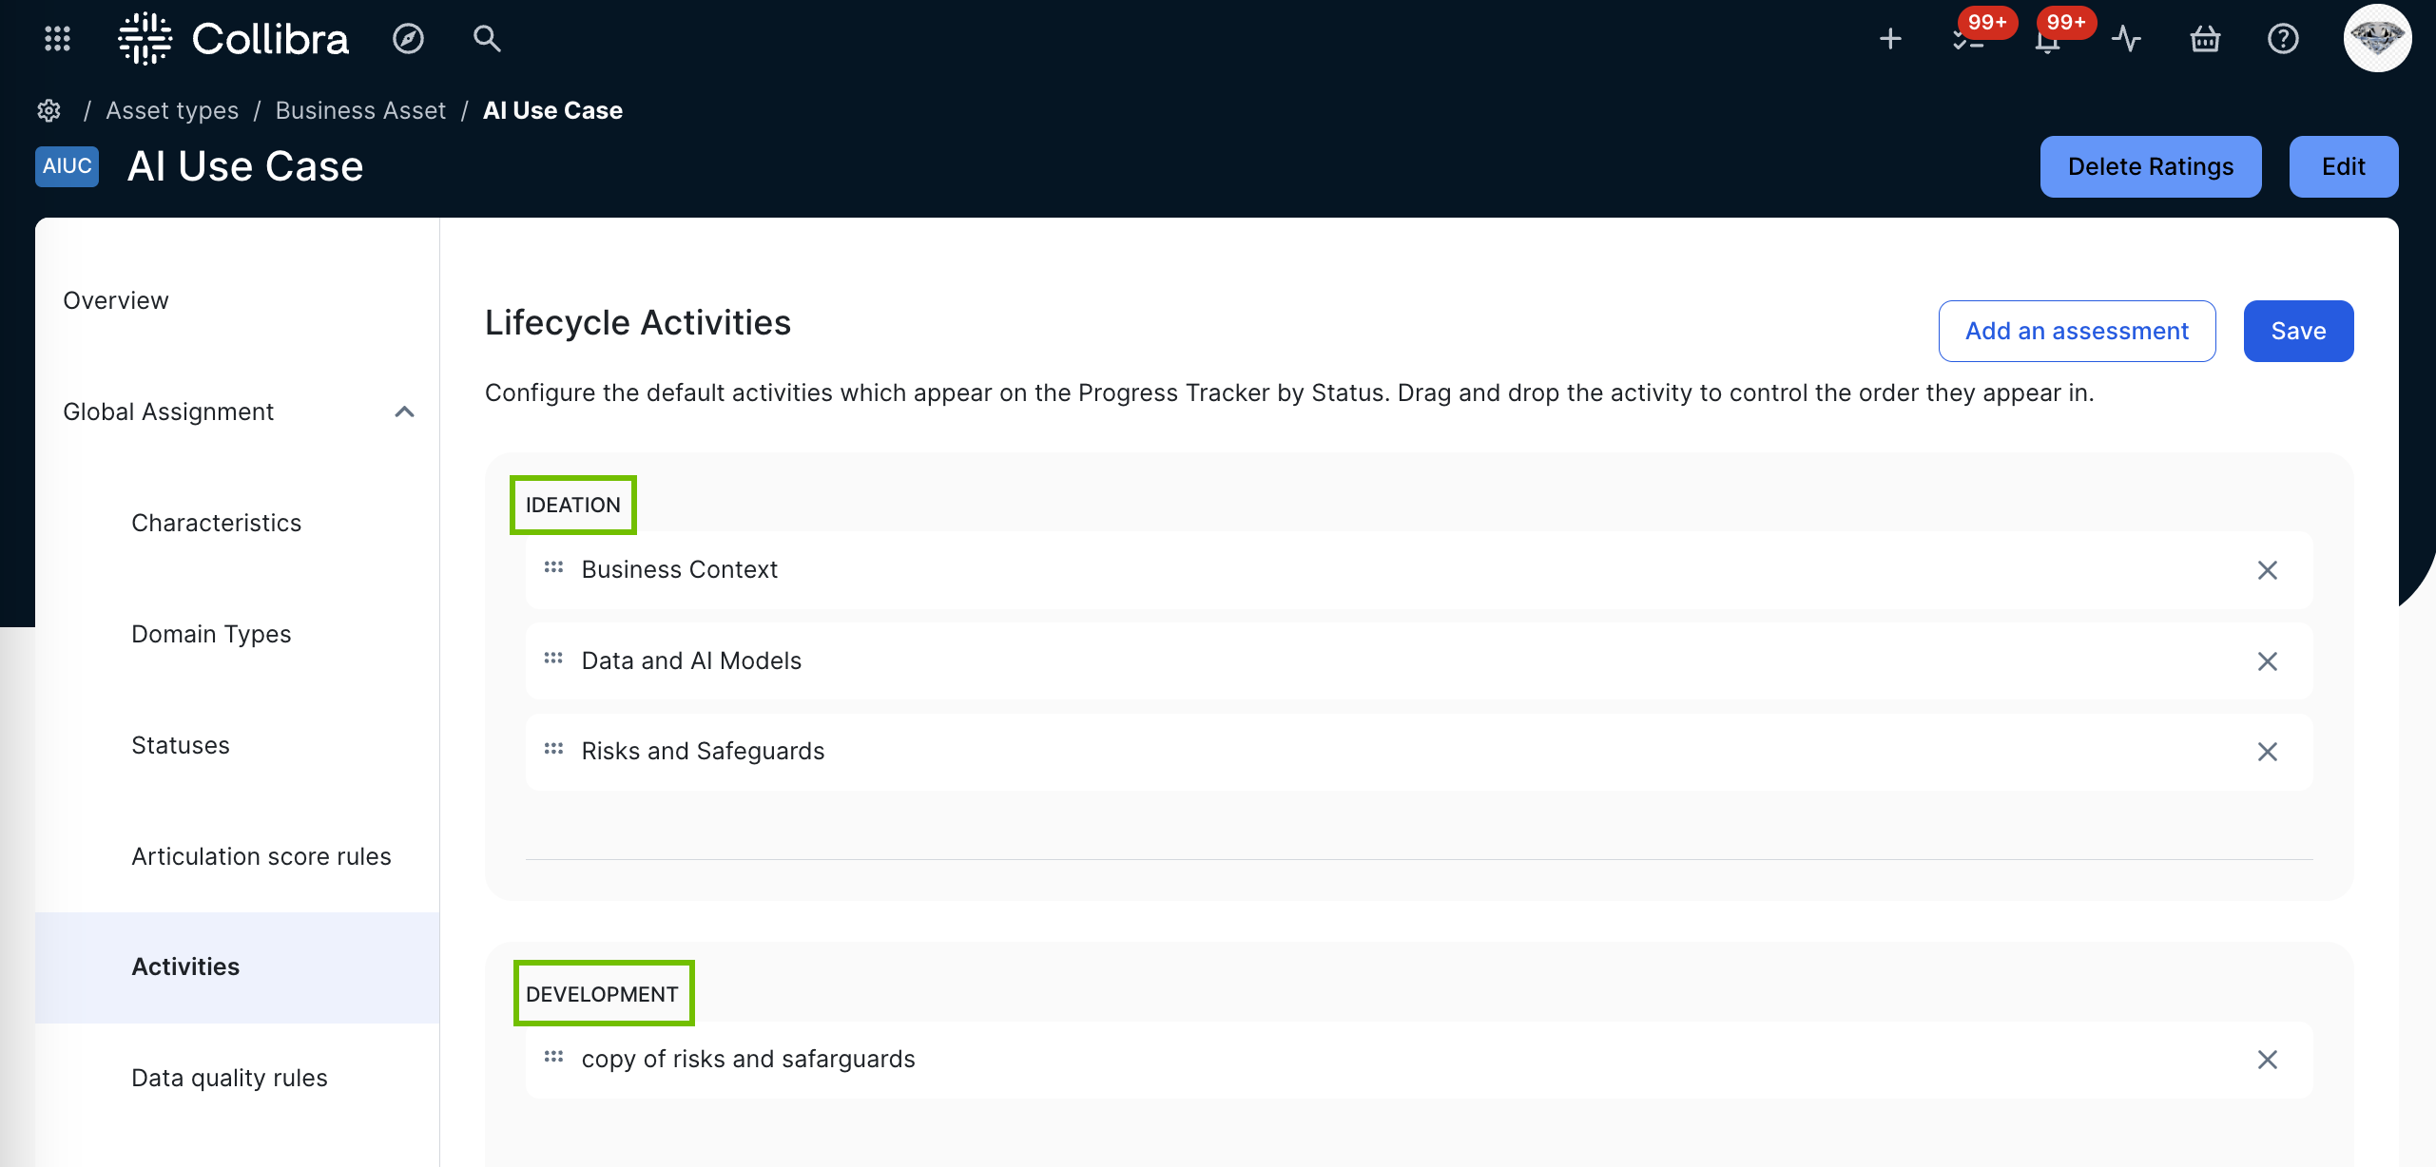Open the search magnifier
The width and height of the screenshot is (2436, 1167).
[x=487, y=38]
